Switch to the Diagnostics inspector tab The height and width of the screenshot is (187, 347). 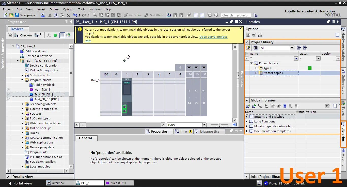[210, 131]
